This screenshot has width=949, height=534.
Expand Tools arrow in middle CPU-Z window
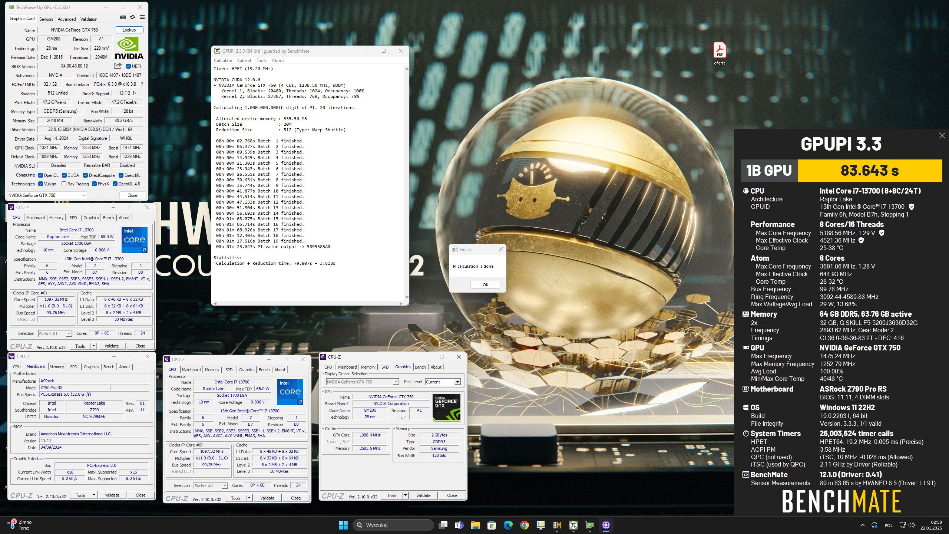coord(249,498)
